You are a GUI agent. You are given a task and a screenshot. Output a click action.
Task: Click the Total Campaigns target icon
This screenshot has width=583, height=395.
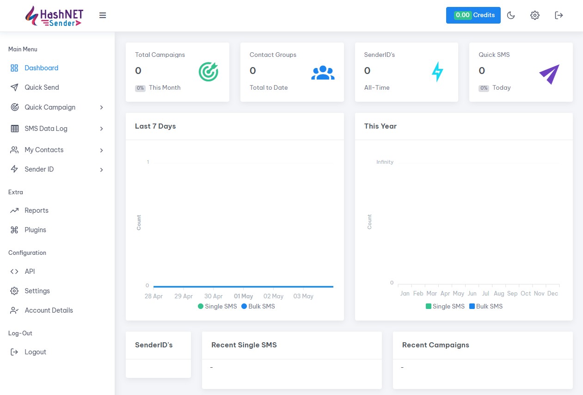point(209,72)
